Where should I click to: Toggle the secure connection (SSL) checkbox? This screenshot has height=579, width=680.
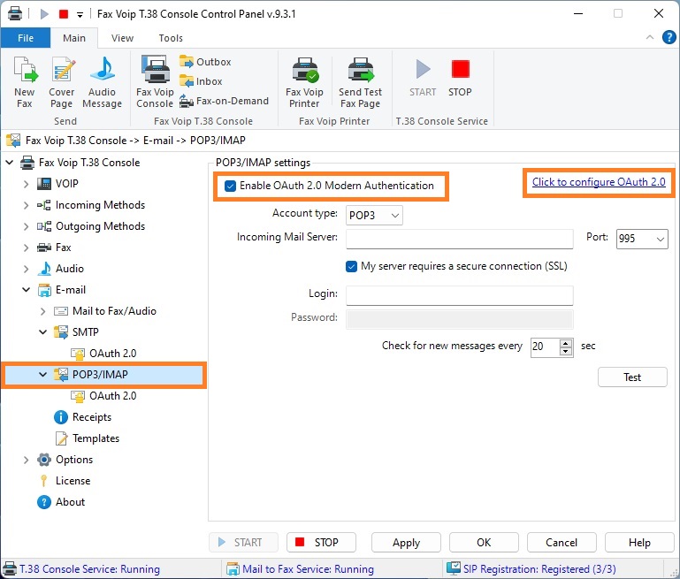coord(351,266)
